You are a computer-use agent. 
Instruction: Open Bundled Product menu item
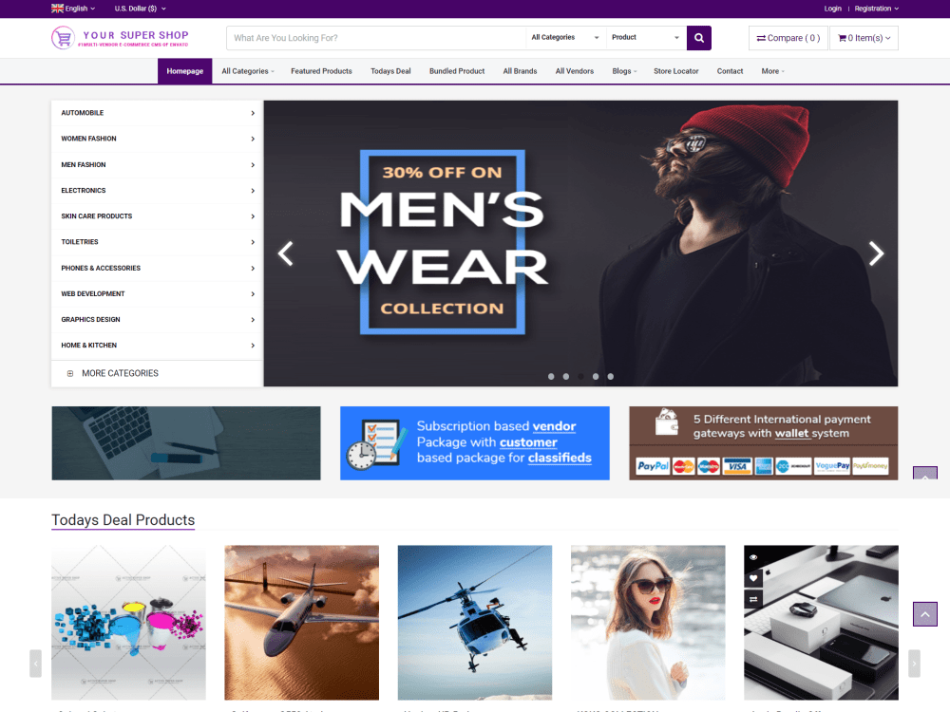tap(457, 71)
